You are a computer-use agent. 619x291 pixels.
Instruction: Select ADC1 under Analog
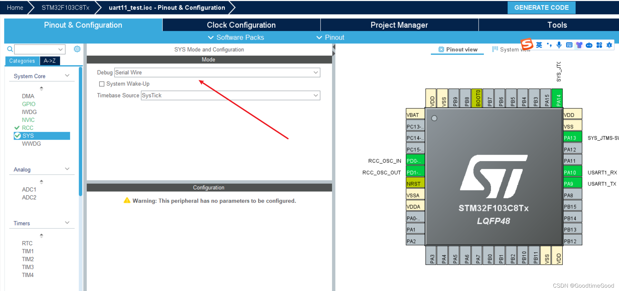click(x=29, y=189)
